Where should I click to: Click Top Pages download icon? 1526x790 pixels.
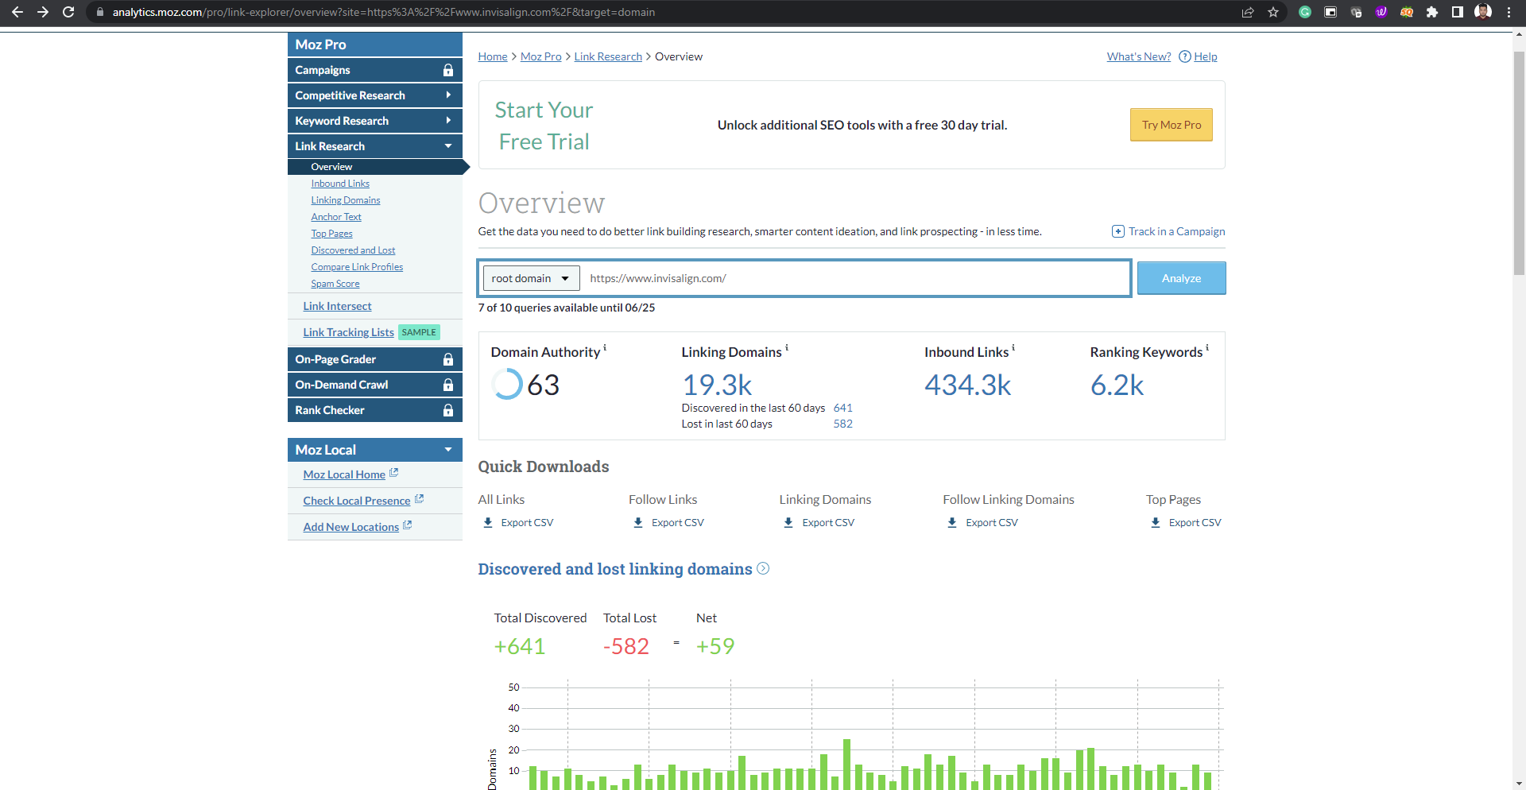[x=1156, y=522]
